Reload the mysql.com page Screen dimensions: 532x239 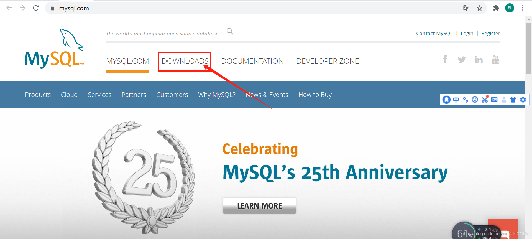(x=36, y=8)
